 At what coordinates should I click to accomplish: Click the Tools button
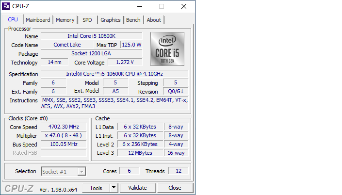tap(96, 188)
